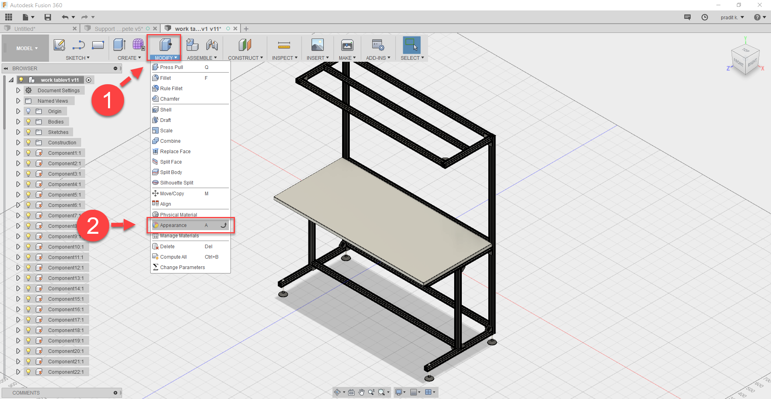Toggle visibility of Component5:1
The image size is (771, 399).
coord(28,194)
